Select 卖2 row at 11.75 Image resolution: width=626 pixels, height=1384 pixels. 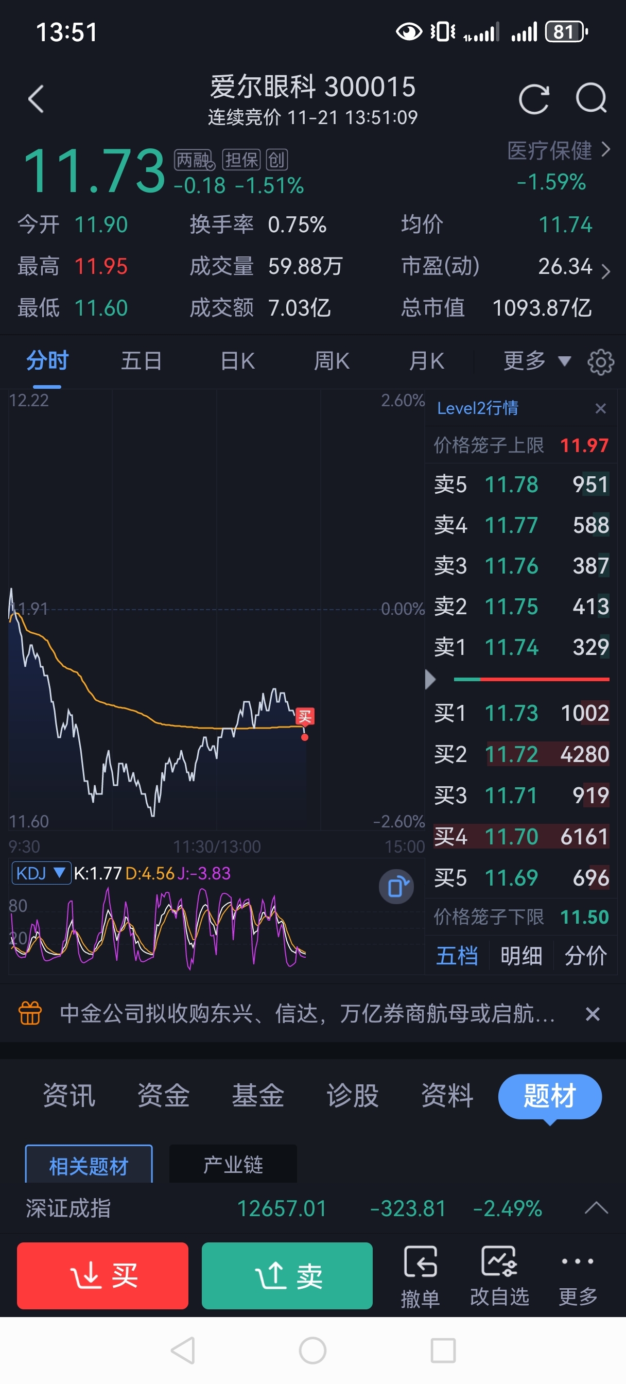tap(521, 607)
